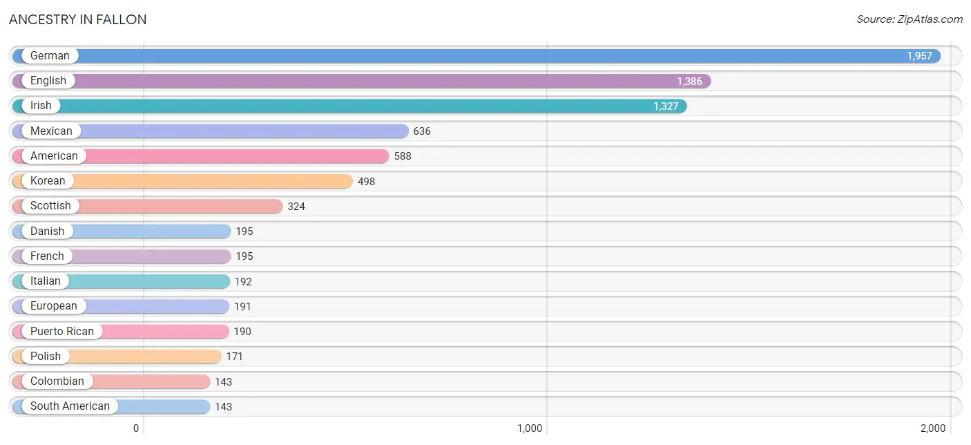Click the French bar label
This screenshot has width=971, height=445.
[x=47, y=256]
